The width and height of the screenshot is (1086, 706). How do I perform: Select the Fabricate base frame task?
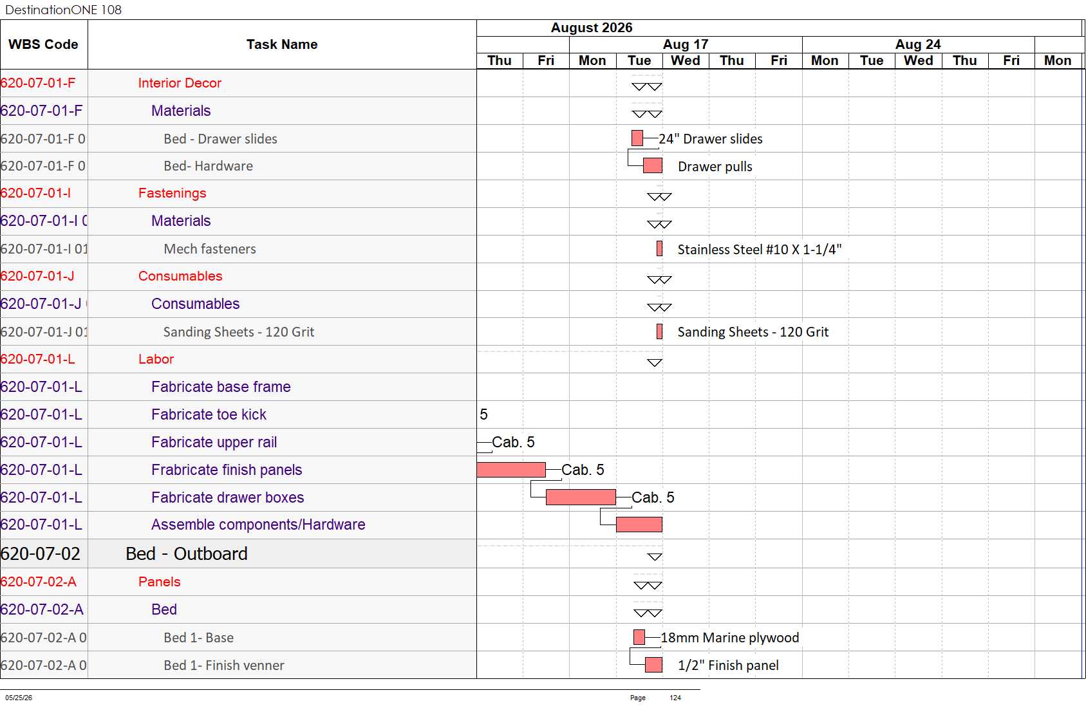coord(221,387)
